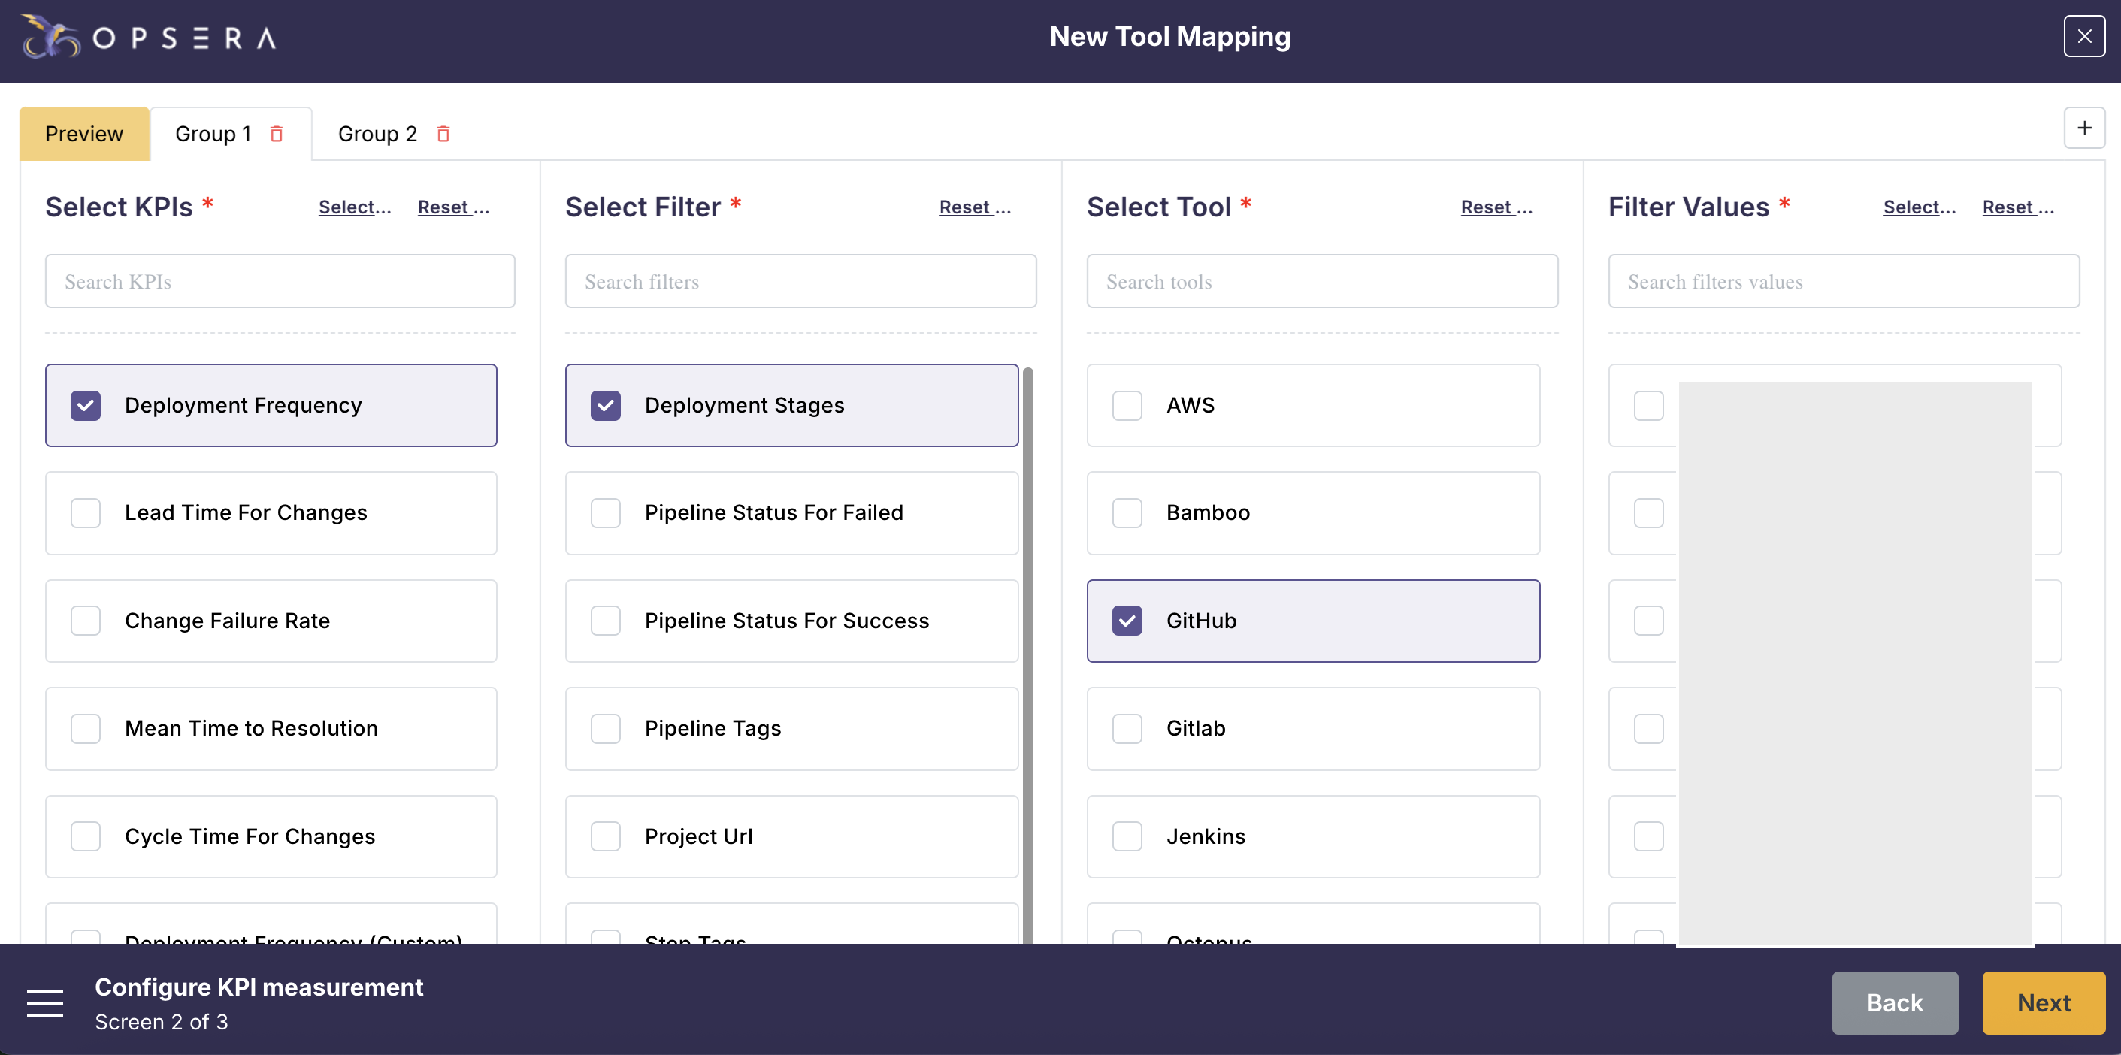Open the hamburger menu in footer
This screenshot has height=1055, width=2121.
(44, 1002)
